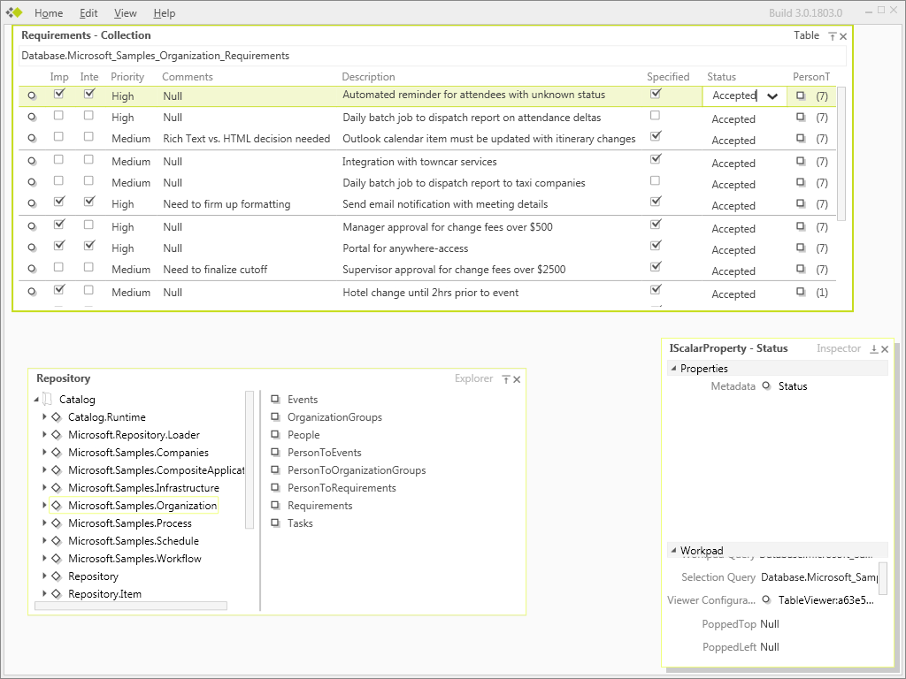Open PersonT collection icon in Automated reminder row
Viewport: 906px width, 679px height.
click(800, 95)
